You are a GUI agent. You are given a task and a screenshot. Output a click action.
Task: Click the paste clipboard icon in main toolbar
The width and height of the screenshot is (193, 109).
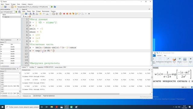point(12,7)
